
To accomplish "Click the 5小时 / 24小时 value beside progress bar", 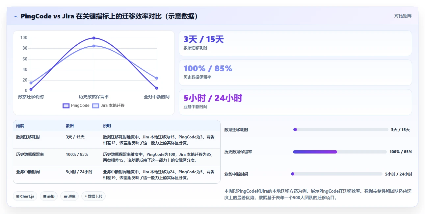I will (x=399, y=174).
